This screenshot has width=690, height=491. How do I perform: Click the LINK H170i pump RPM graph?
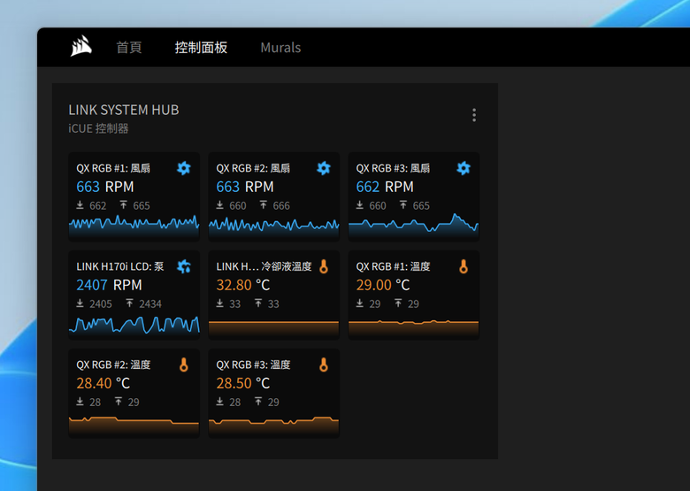[134, 326]
